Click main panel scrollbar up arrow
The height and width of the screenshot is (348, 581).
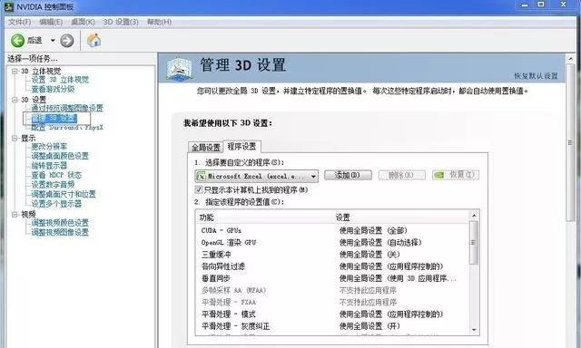(571, 58)
